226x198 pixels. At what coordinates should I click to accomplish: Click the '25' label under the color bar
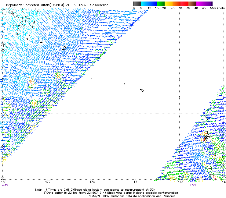point(173,8)
